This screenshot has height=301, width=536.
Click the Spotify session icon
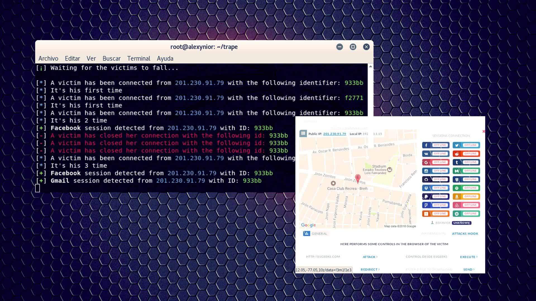tap(457, 188)
